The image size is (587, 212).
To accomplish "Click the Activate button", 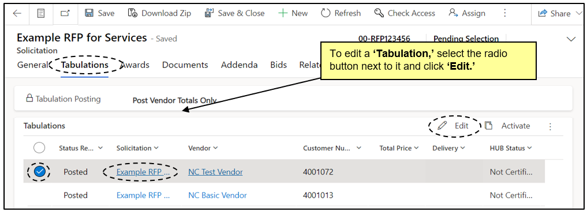I will (507, 126).
